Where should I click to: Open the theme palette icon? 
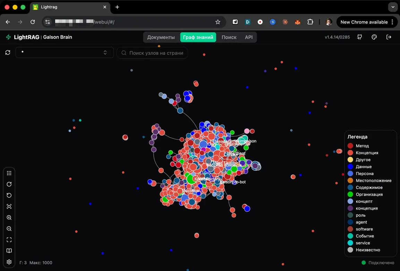coord(374,37)
